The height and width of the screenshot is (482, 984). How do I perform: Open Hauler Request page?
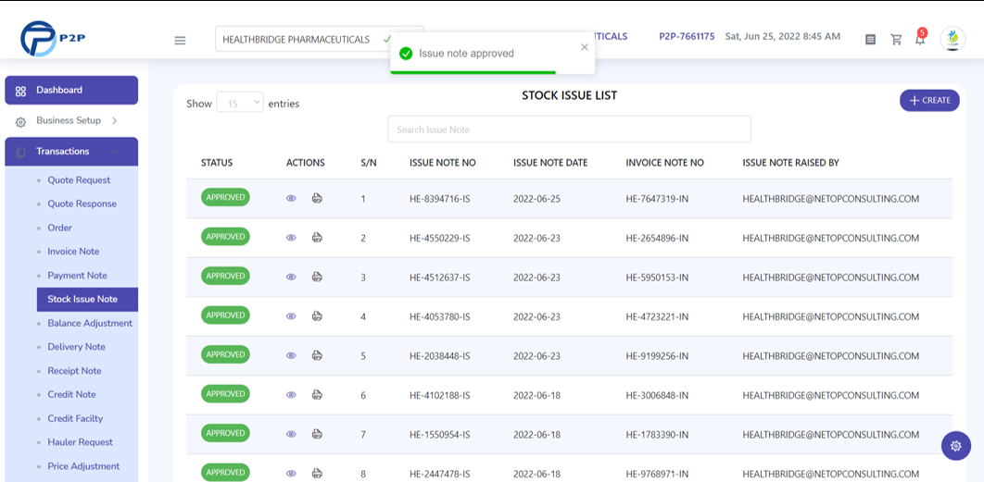81,442
